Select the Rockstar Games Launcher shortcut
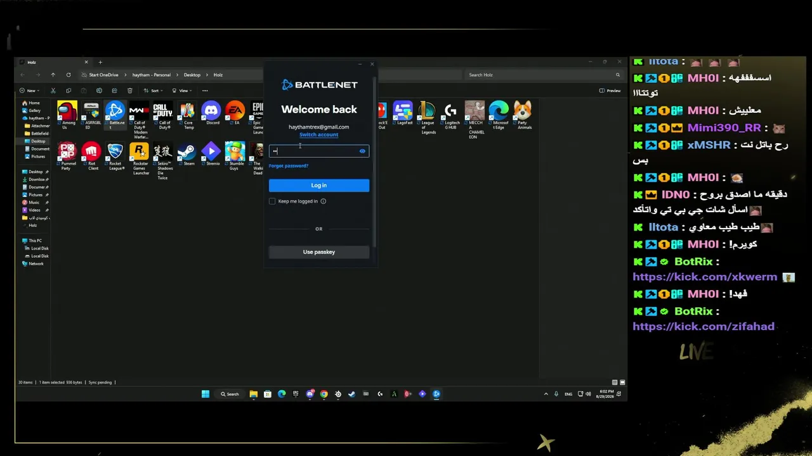This screenshot has height=456, width=812. (139, 151)
